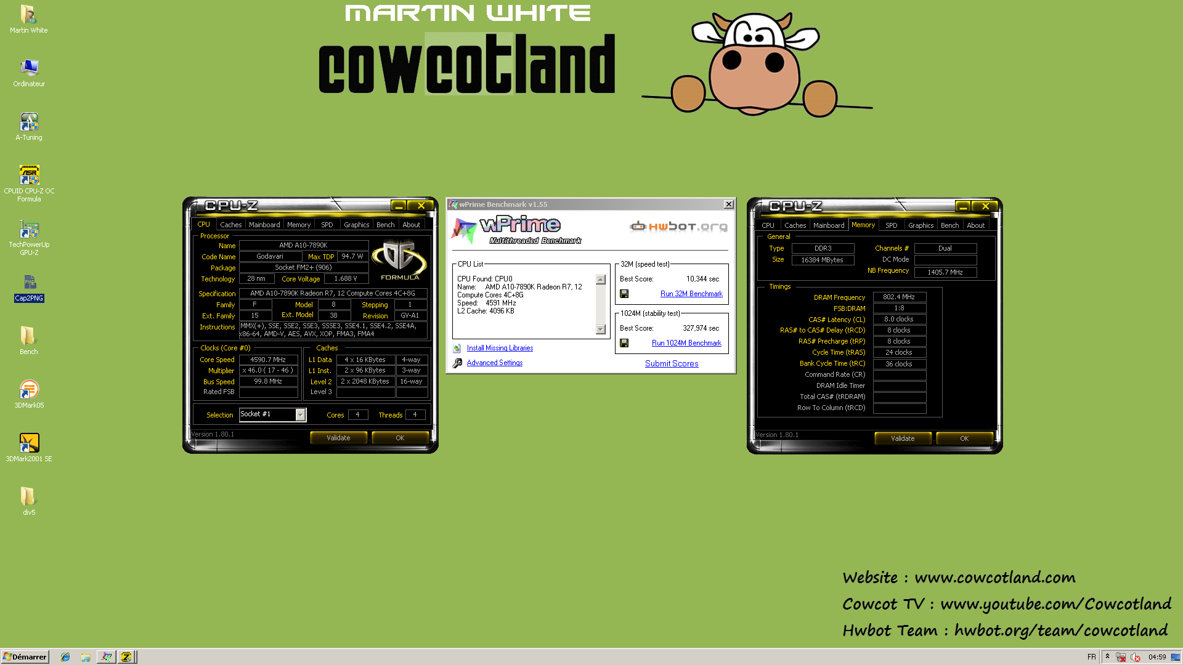The width and height of the screenshot is (1183, 665).
Task: Open About tab in left CPU-Z window
Action: pyautogui.click(x=411, y=225)
